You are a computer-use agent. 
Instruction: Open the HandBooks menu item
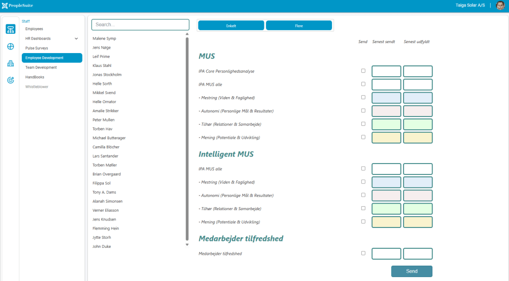35,77
